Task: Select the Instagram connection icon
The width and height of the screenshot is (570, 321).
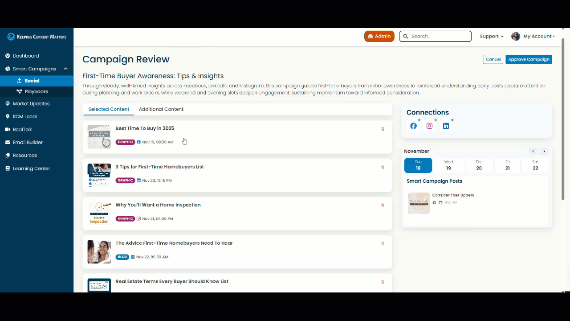Action: click(x=429, y=126)
